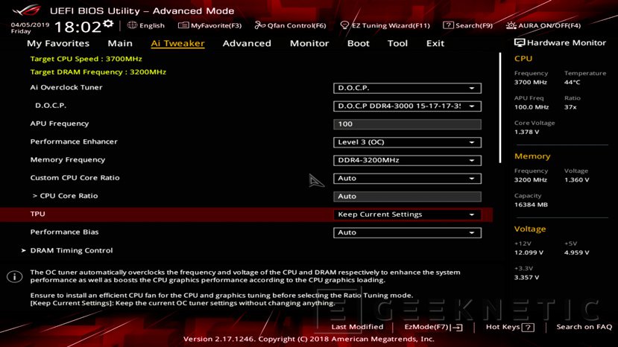Viewport: 618px width, 347px height.
Task: Expand DRAM Timing Control submenu
Action: [71, 251]
